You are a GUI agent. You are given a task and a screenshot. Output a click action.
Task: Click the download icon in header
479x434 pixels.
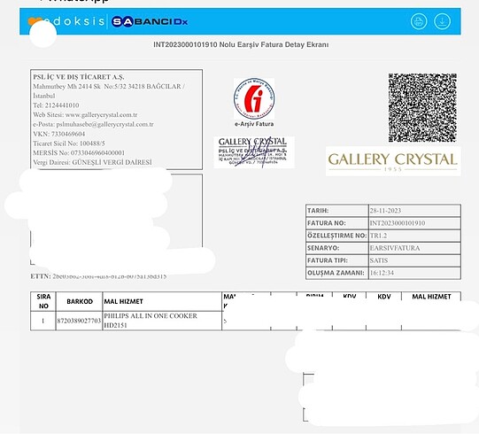click(x=442, y=21)
